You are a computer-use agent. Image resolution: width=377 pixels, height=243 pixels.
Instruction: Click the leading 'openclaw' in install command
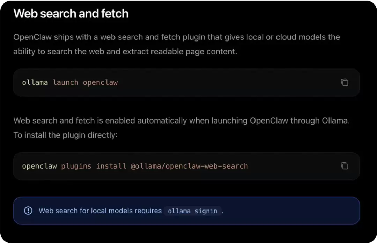coord(39,166)
